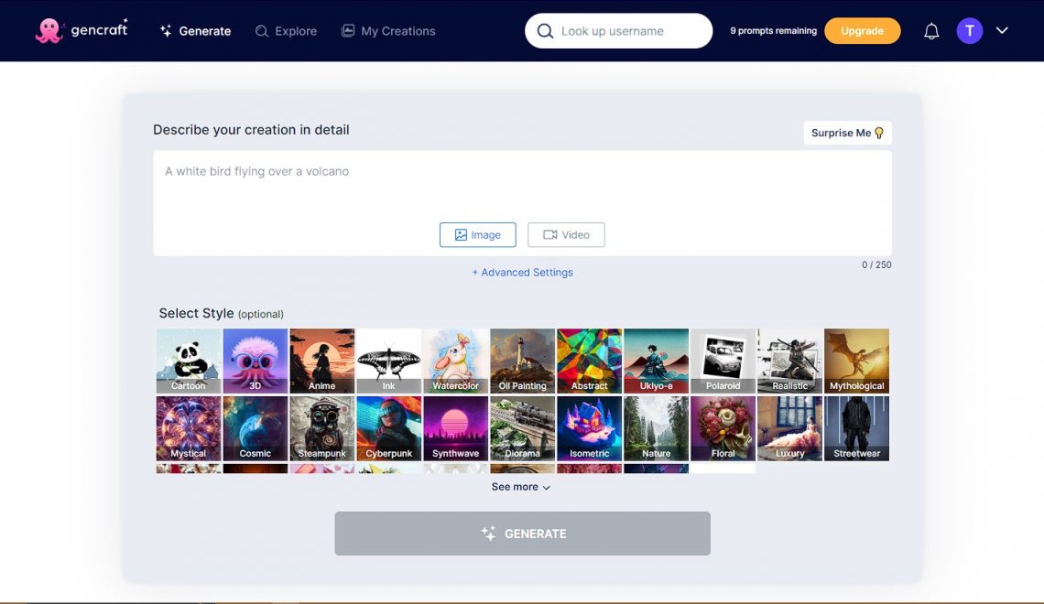The image size is (1044, 604).
Task: Go to the Explore tab
Action: pos(287,31)
